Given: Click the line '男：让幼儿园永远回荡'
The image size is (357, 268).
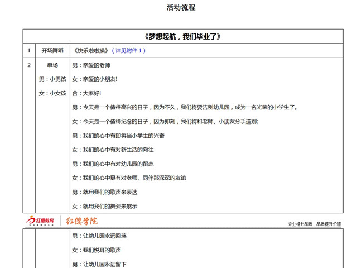Looking at the screenshot, I should coord(99,236).
